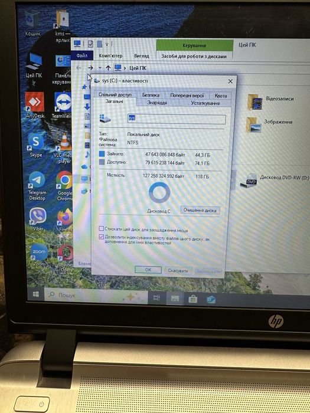Click Цей ПК in the address bar
Screen dimensions: 310x413
coord(138,68)
